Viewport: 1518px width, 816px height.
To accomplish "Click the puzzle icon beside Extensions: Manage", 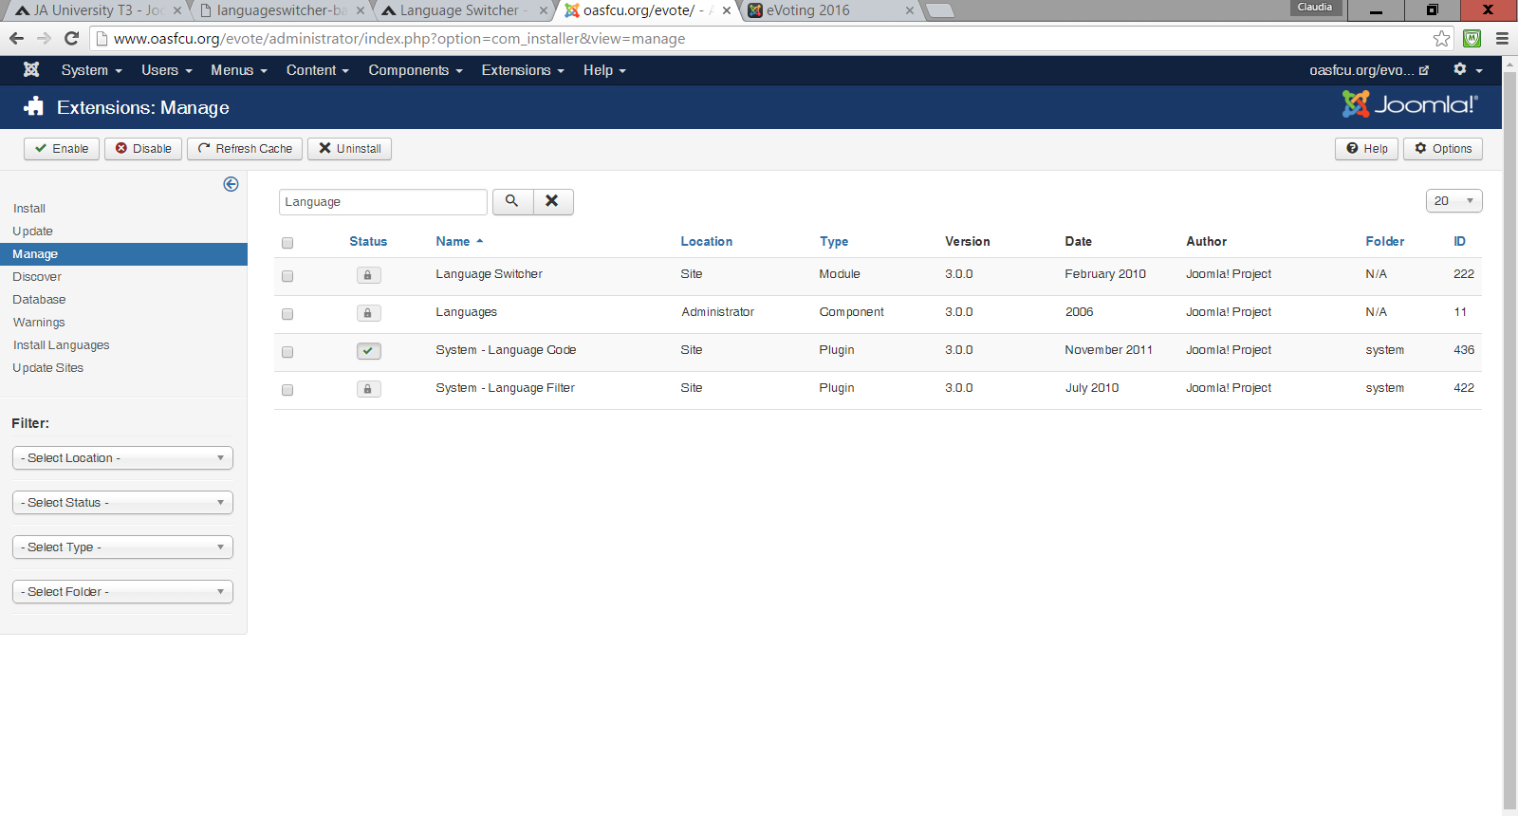I will [34, 106].
